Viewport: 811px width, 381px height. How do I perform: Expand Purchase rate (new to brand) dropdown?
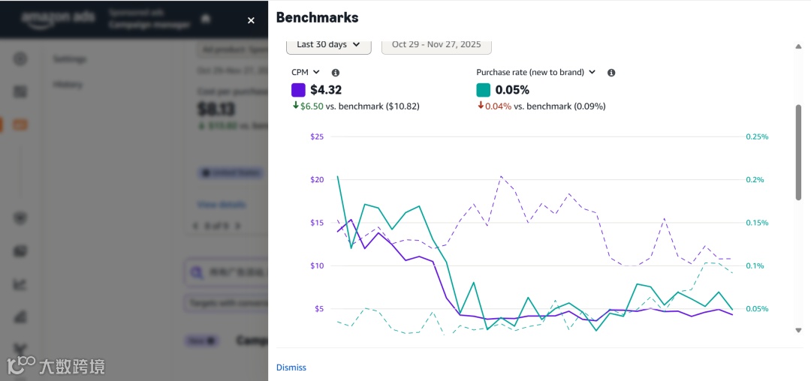point(536,72)
